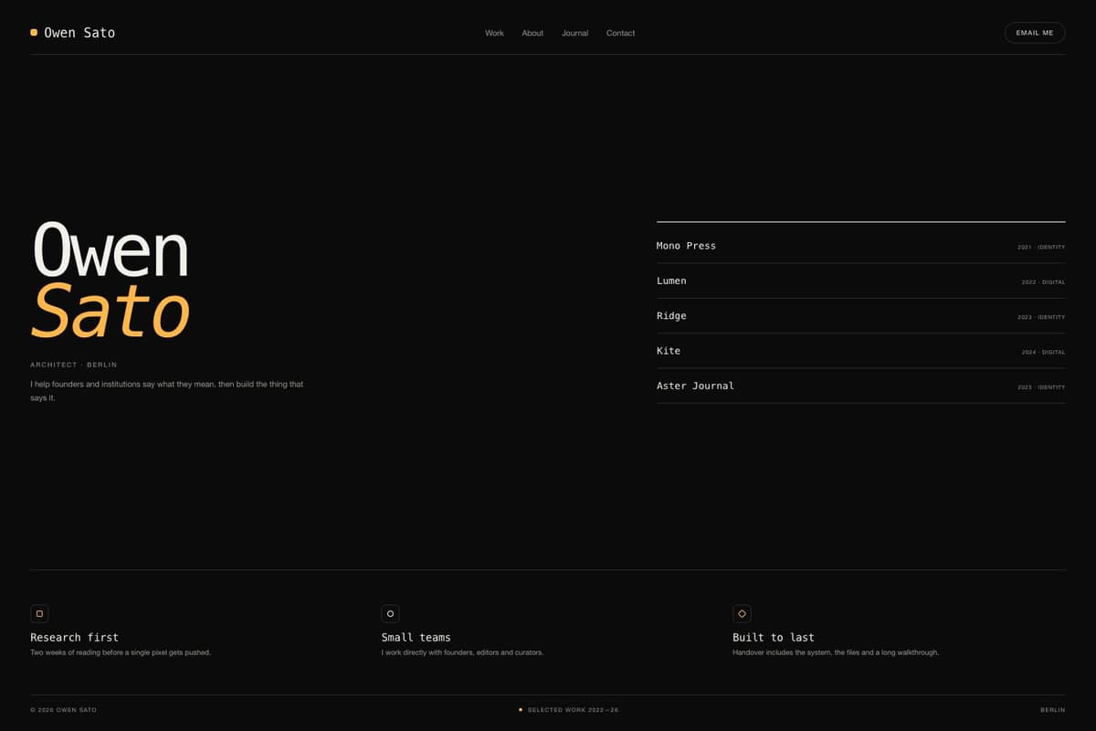
Task: Open the Lumen project row
Action: (x=860, y=281)
